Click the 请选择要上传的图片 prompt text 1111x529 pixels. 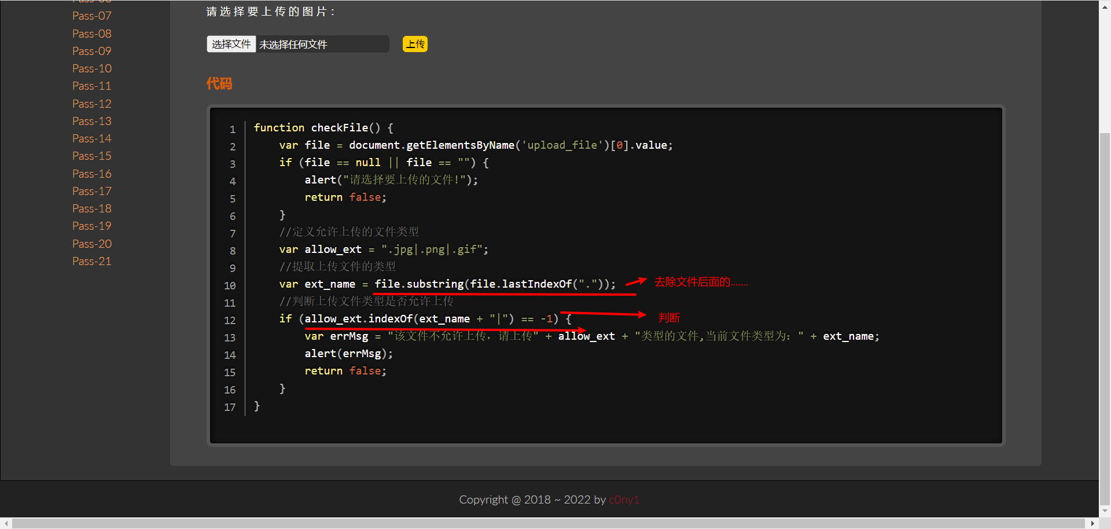[270, 12]
